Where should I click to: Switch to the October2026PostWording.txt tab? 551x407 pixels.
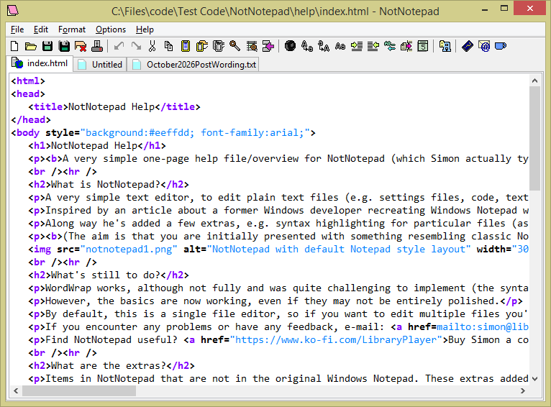[x=193, y=65]
